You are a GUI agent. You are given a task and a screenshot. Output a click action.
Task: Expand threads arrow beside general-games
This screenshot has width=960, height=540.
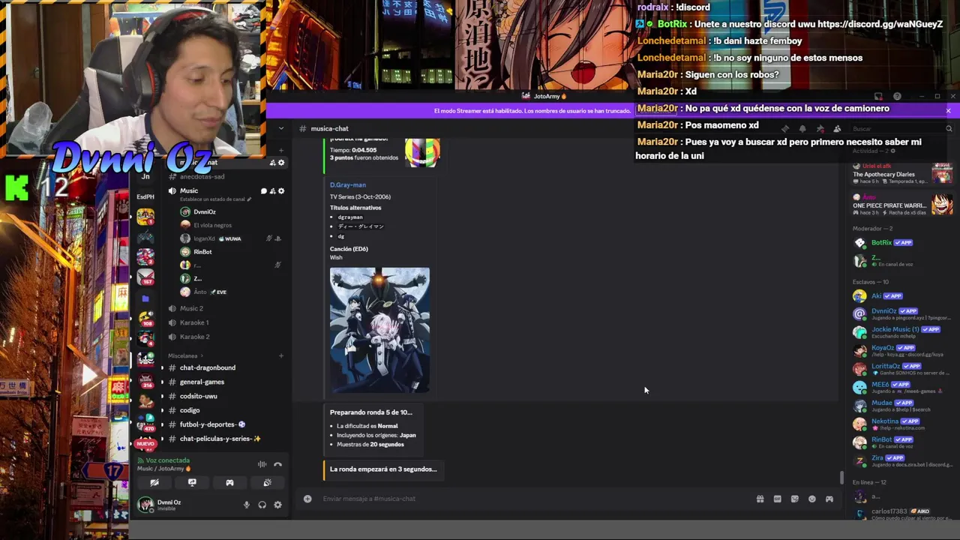pyautogui.click(x=162, y=382)
